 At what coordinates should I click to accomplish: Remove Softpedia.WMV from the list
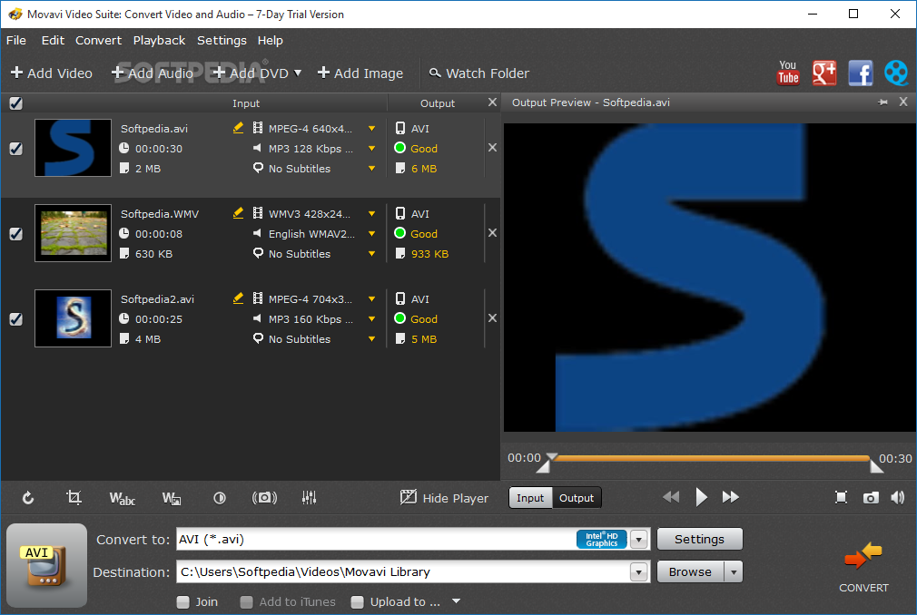[492, 233]
